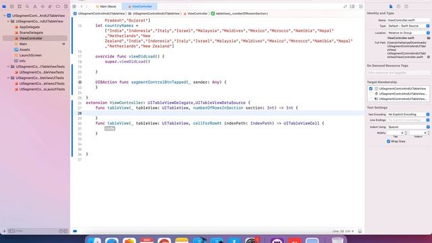Open the Bookmark navigator icon
Screen dimensions: 432x243
(20, 6)
